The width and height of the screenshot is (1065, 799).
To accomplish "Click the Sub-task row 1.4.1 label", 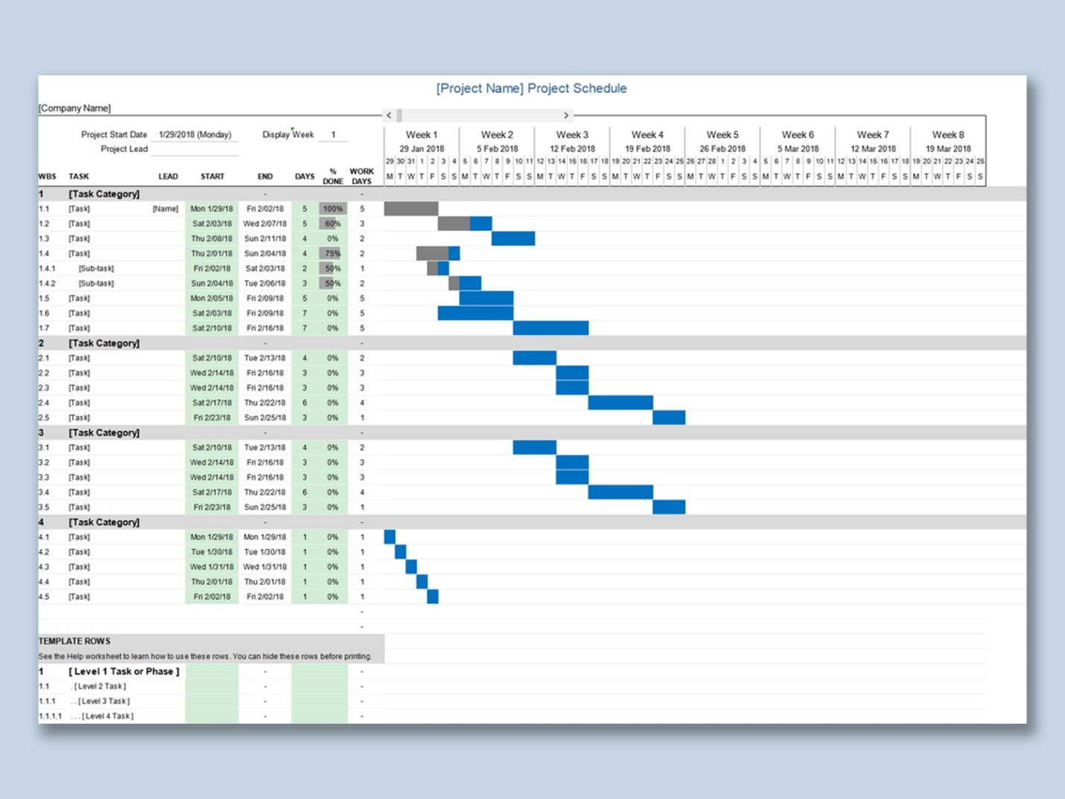I will pos(95,268).
